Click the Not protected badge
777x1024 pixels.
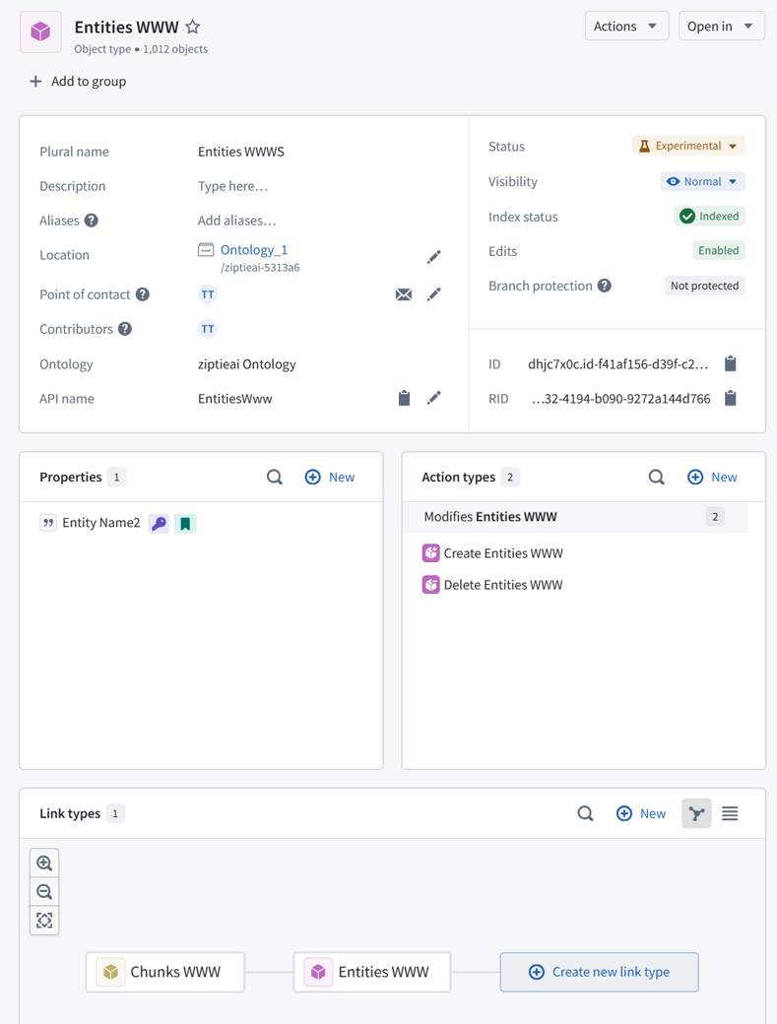(704, 286)
